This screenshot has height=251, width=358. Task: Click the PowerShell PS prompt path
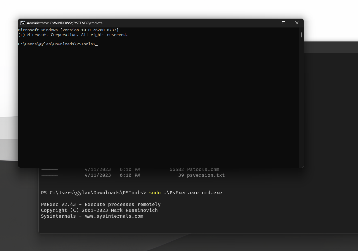[x=94, y=193]
